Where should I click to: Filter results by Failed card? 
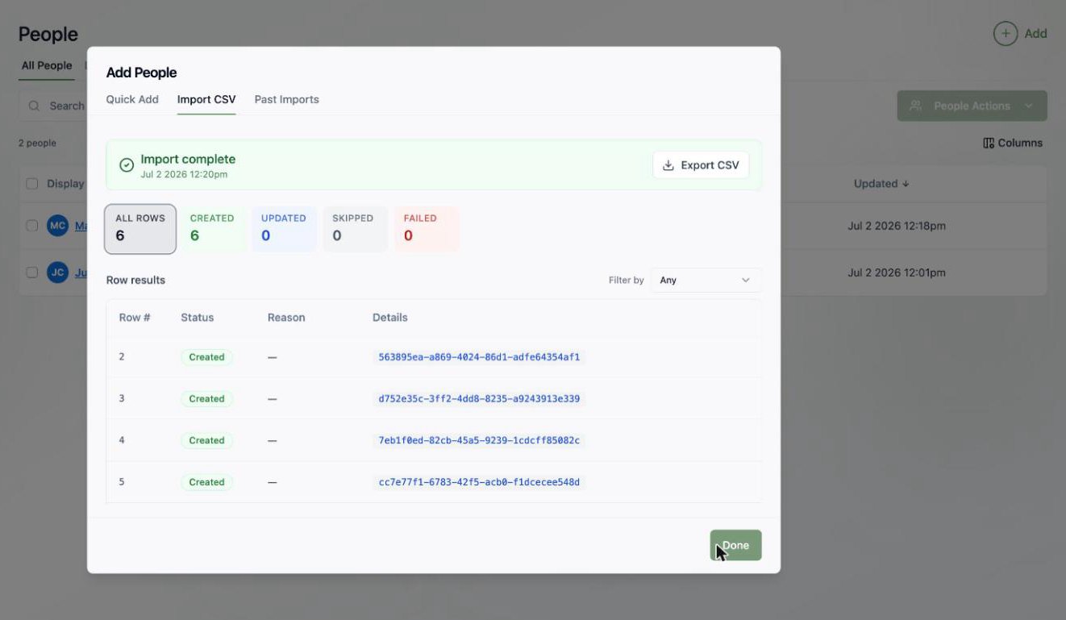(427, 229)
